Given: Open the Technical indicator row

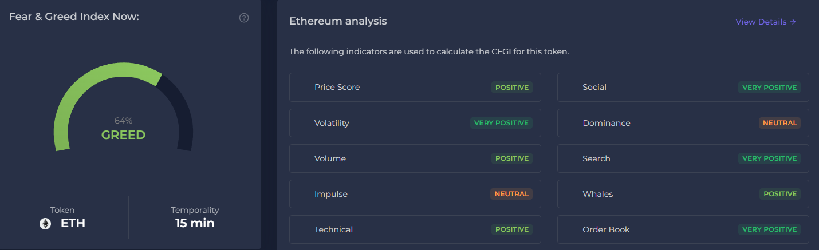Looking at the screenshot, I should (415, 229).
